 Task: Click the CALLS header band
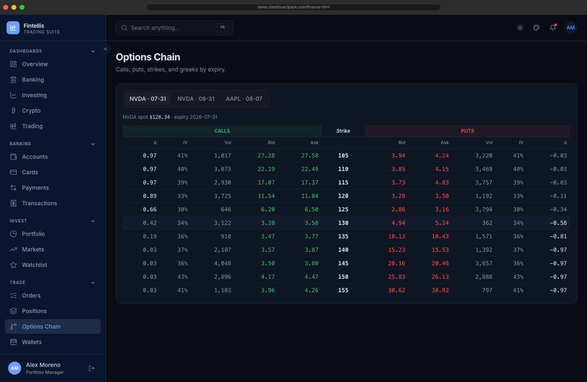coord(222,131)
